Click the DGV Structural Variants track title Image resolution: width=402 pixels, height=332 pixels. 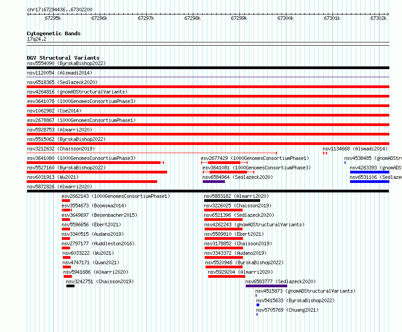click(x=63, y=58)
